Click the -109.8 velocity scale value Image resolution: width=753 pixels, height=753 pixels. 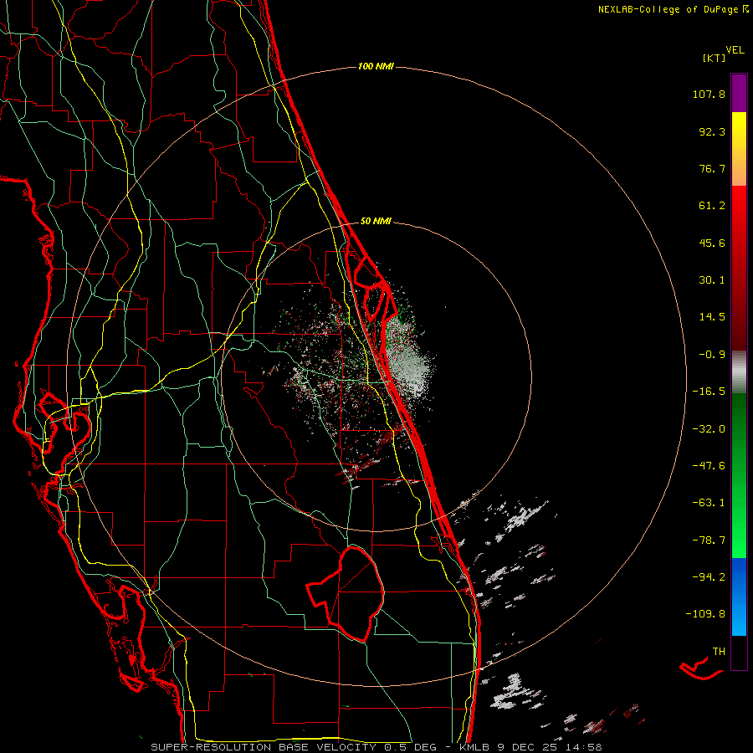pyautogui.click(x=705, y=614)
